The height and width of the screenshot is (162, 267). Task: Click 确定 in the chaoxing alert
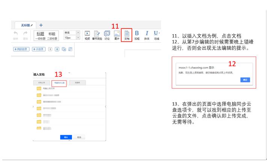tap(244, 80)
